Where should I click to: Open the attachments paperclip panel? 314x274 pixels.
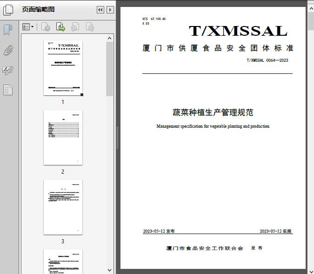(x=8, y=50)
